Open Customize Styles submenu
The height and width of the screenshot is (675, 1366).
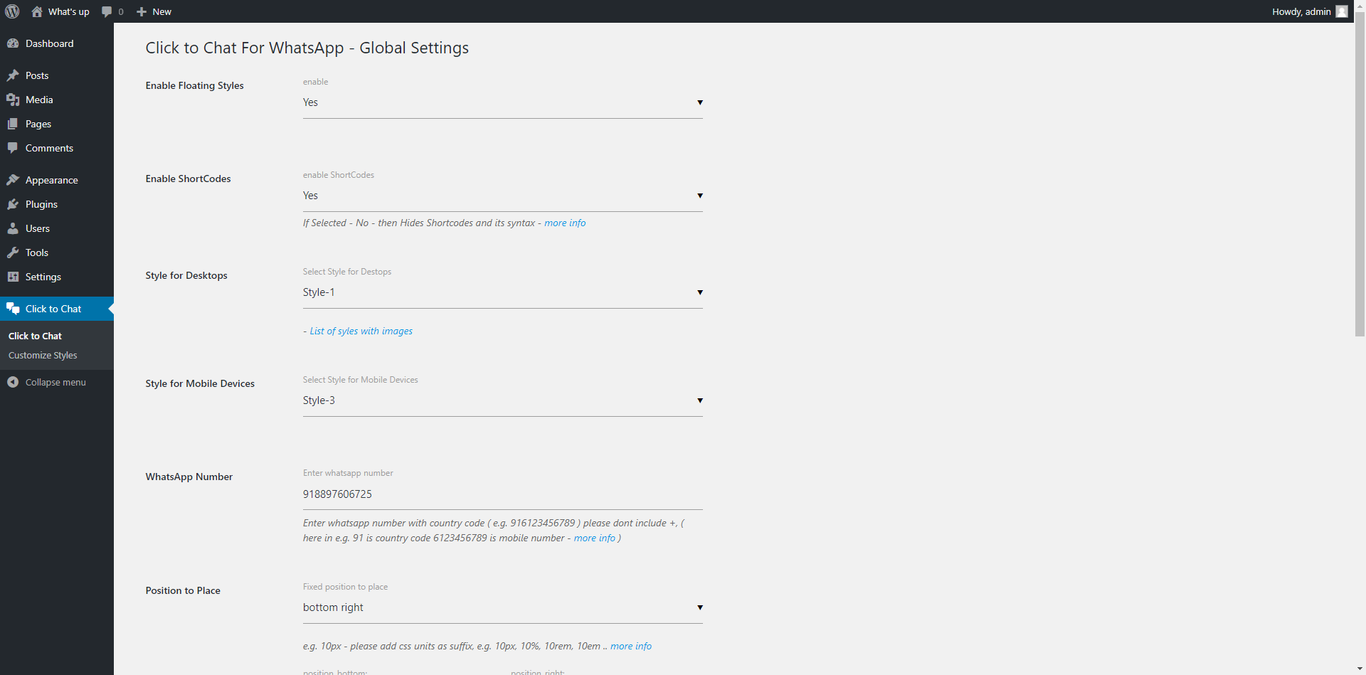(43, 355)
